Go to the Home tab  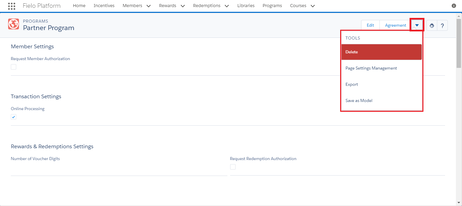79,6
